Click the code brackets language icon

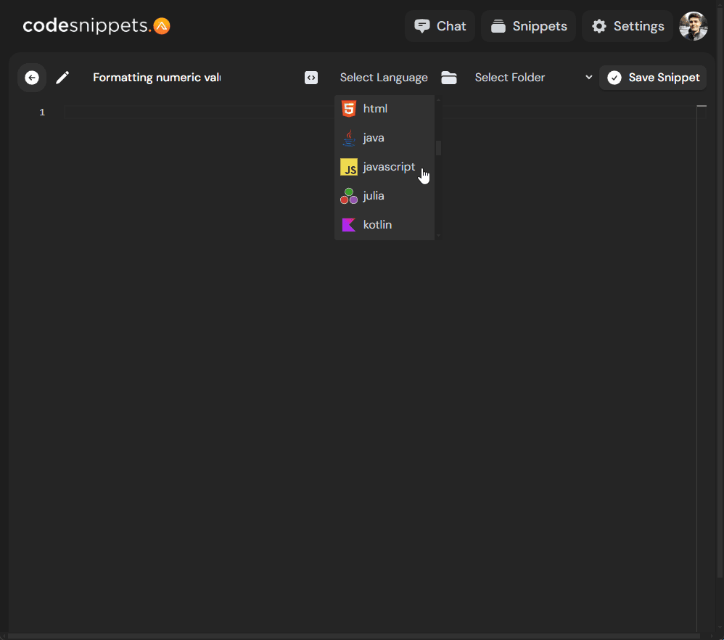pyautogui.click(x=311, y=78)
